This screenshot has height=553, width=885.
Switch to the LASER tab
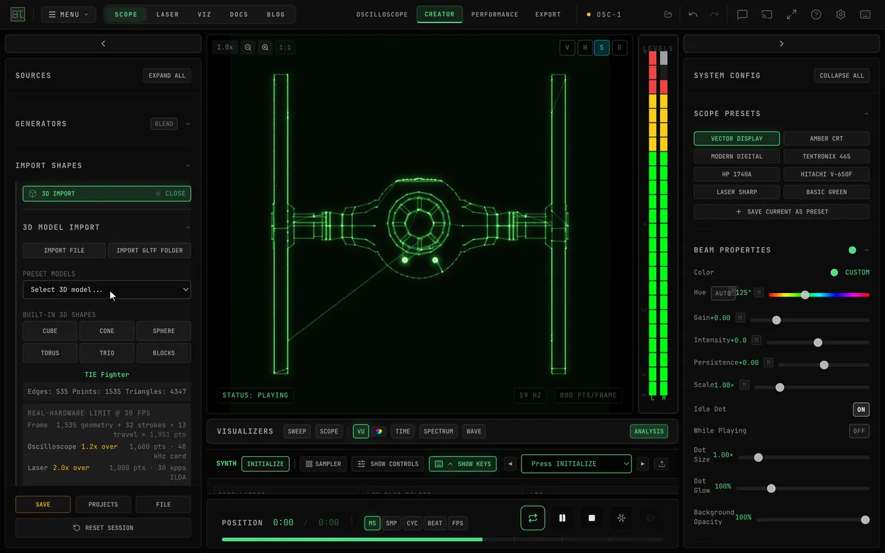[167, 15]
